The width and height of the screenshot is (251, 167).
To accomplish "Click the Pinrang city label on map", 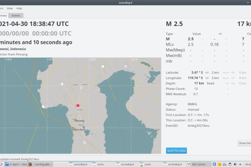I will pyautogui.click(x=79, y=121).
